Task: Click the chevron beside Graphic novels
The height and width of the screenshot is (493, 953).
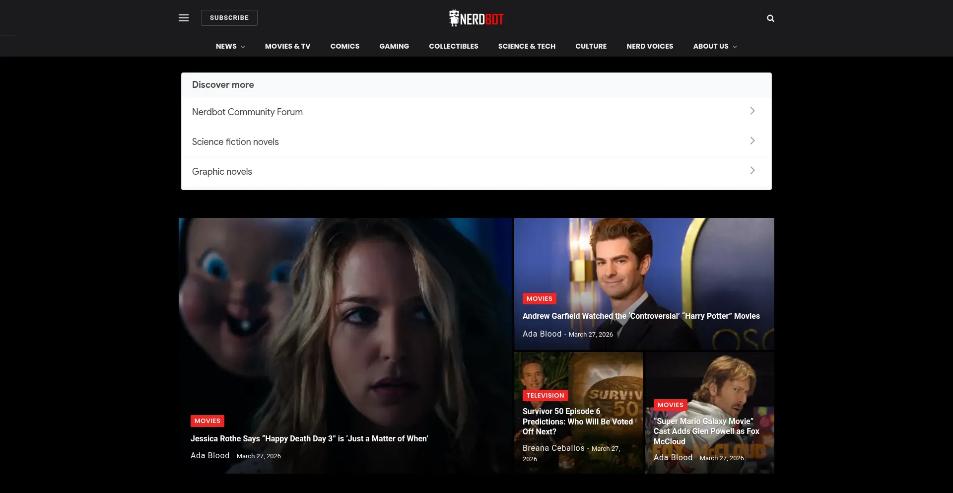Action: [x=752, y=171]
